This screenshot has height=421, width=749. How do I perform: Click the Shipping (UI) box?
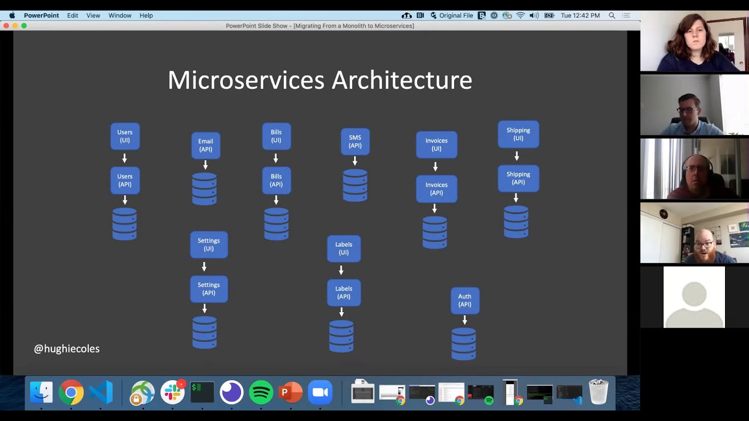click(518, 134)
